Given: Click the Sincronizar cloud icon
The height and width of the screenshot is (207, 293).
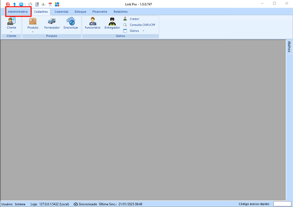Looking at the screenshot, I should [x=70, y=21].
